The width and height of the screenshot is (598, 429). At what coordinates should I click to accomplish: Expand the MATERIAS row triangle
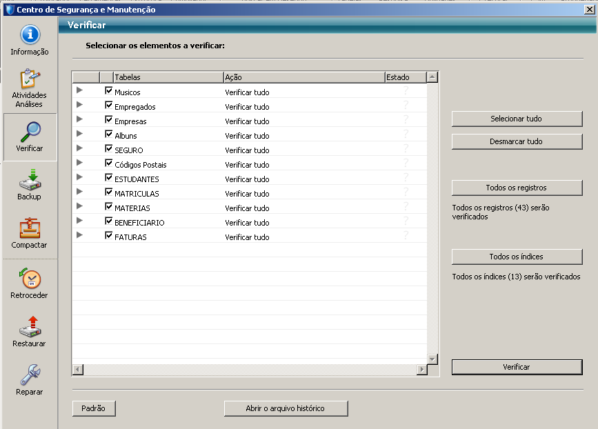pos(79,206)
